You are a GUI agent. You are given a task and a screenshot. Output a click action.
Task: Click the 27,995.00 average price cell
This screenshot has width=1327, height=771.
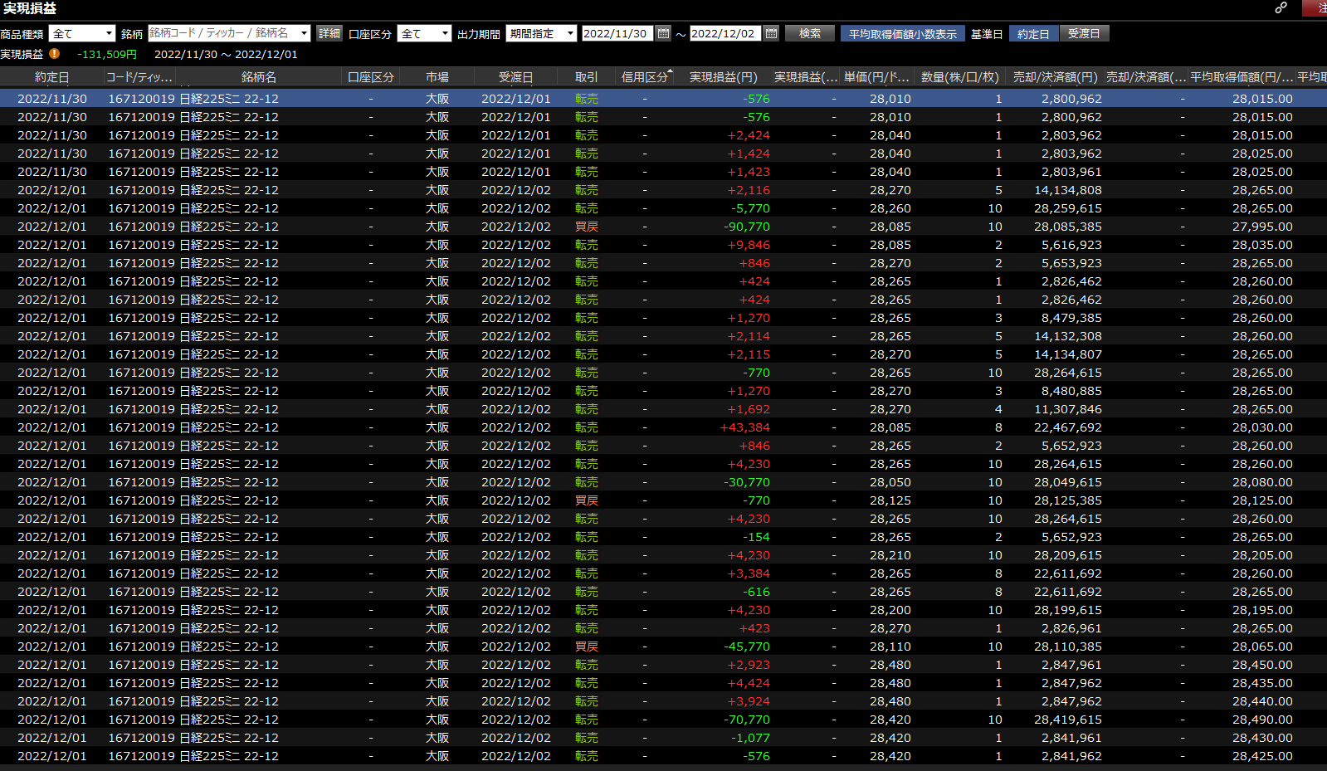coord(1262,227)
